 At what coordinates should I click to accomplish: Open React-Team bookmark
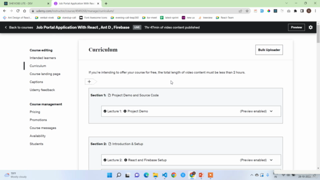[224, 17]
